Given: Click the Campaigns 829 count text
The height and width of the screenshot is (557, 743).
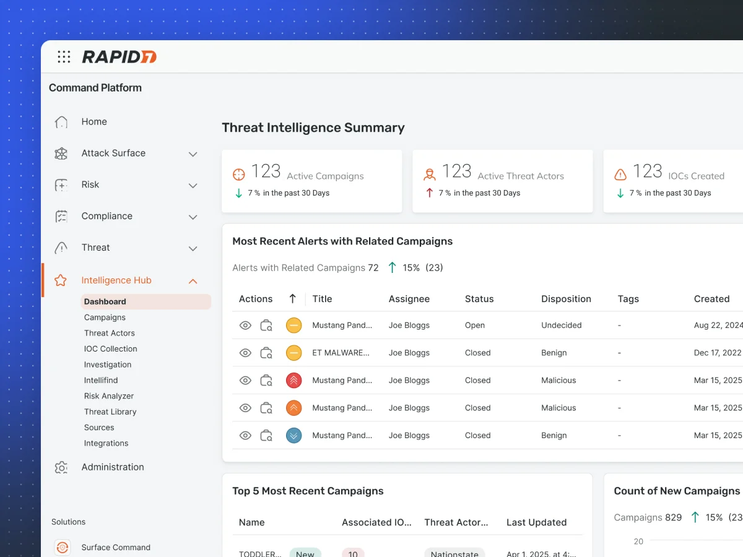Looking at the screenshot, I should tap(648, 517).
